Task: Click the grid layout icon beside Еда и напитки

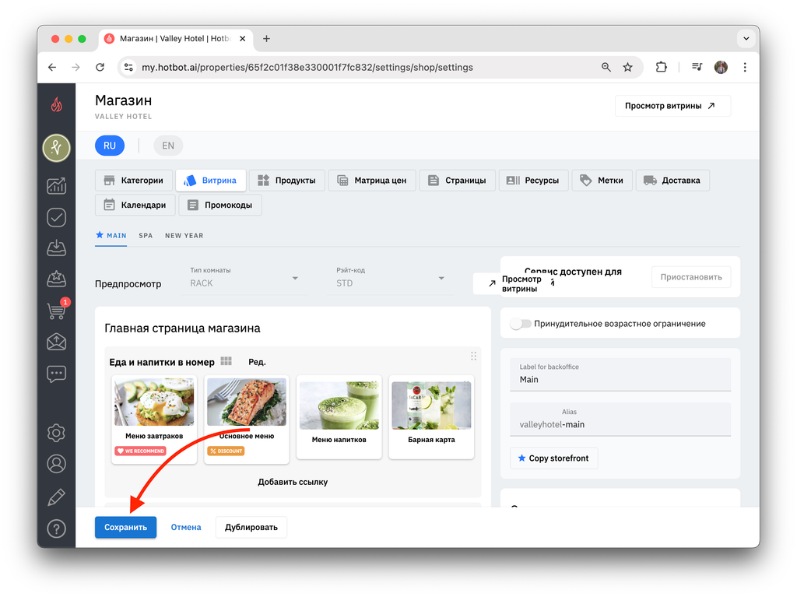Action: pyautogui.click(x=226, y=361)
